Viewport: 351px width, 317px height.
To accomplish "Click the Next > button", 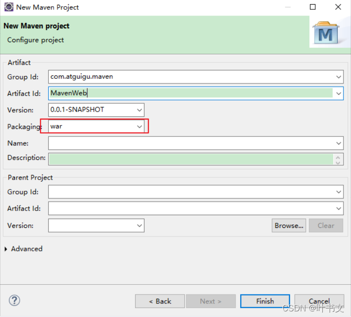I will [211, 301].
